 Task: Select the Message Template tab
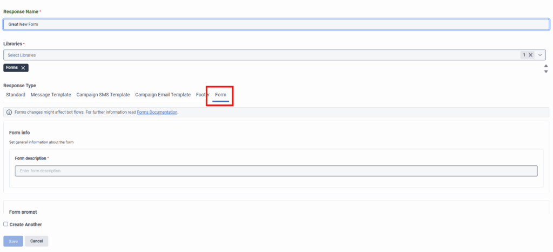[x=51, y=95]
